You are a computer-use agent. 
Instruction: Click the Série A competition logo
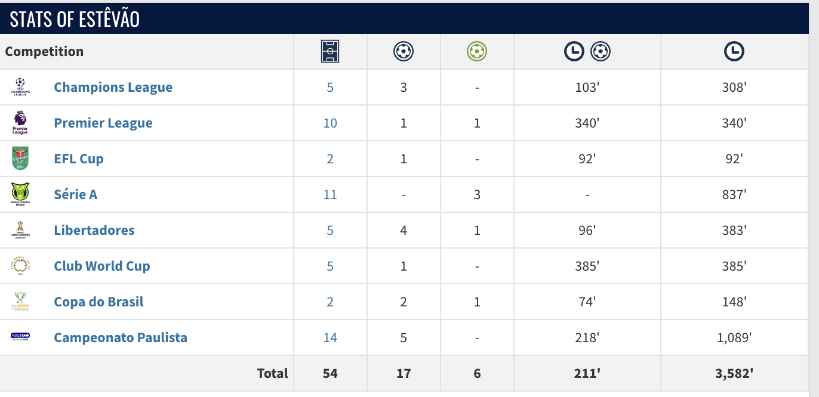(20, 194)
